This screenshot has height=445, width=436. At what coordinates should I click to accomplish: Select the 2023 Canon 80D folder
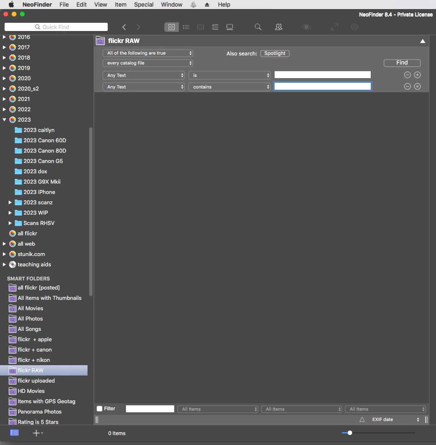pos(44,151)
